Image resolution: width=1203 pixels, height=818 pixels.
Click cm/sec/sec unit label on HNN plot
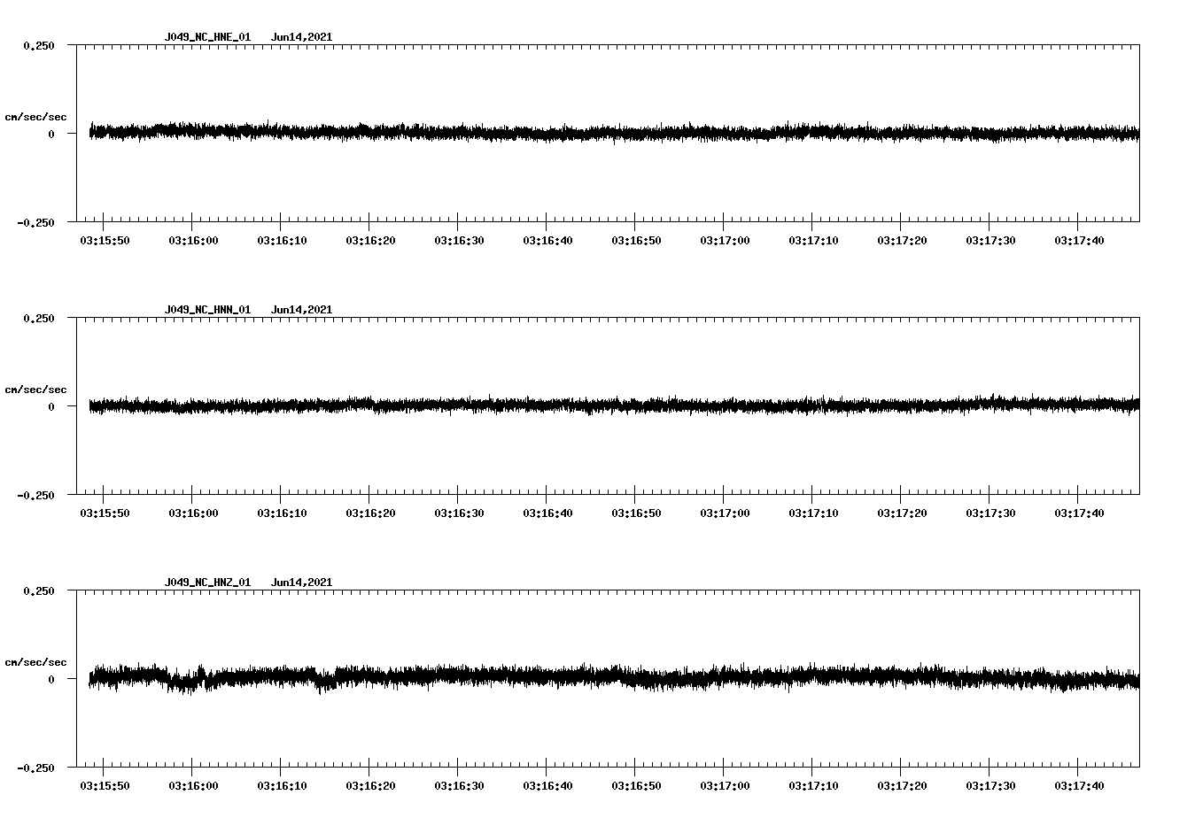35,390
